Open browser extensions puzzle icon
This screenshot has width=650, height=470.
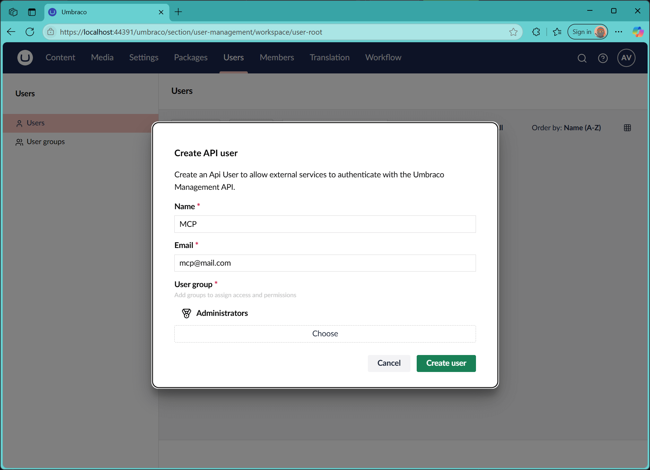coord(536,32)
